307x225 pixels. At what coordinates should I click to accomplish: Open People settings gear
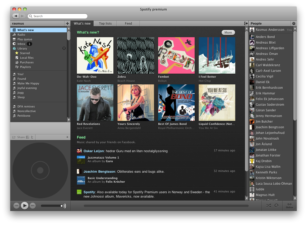coord(294,23)
